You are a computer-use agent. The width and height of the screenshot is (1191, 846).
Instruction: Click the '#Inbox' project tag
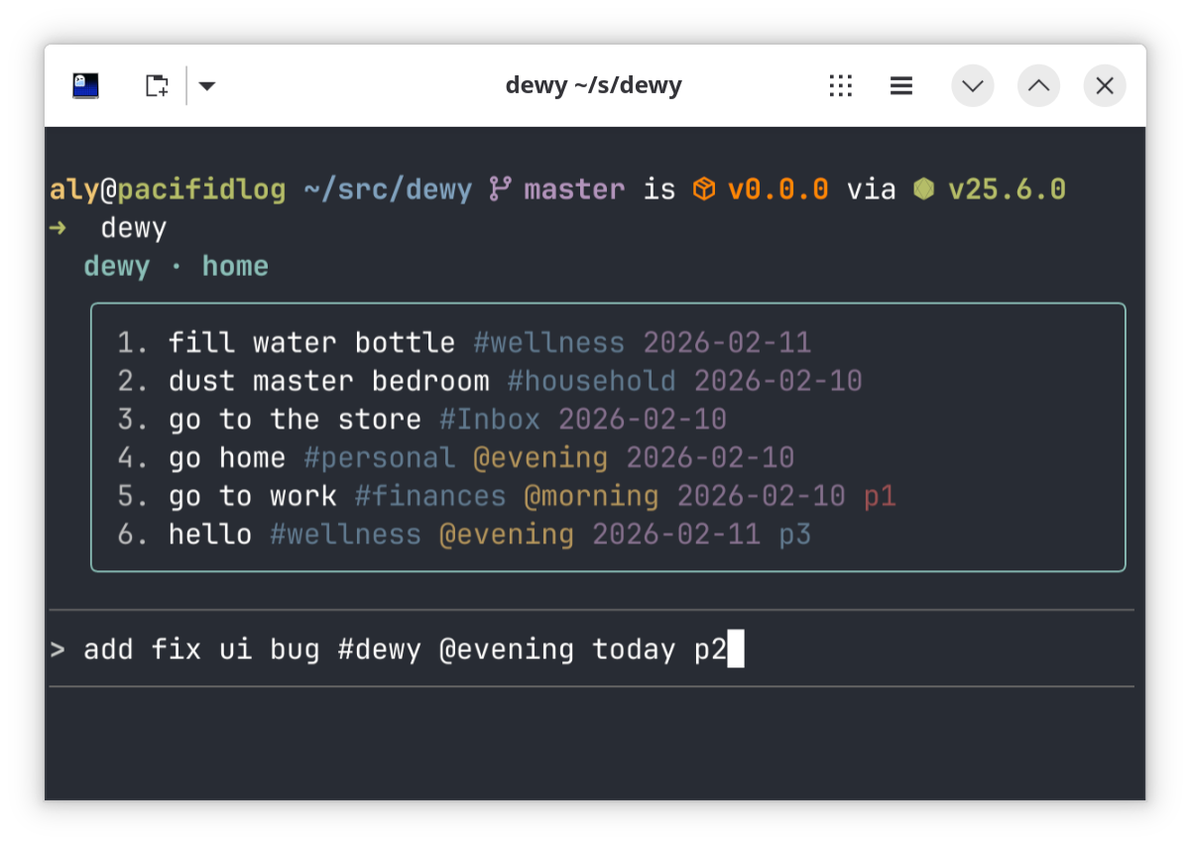coord(490,420)
